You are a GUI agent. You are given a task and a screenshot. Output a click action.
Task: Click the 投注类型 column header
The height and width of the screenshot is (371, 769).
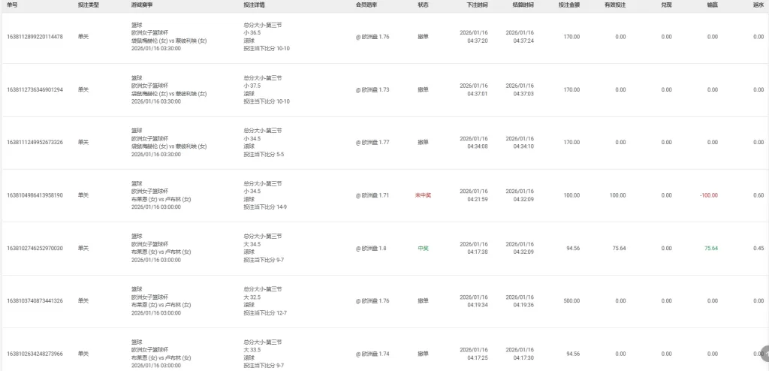point(88,5)
